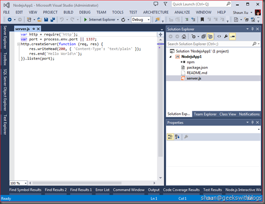Screen dimensions: 265x204
Task: Click the Refresh browser icon in toolbar
Action: (123, 19)
